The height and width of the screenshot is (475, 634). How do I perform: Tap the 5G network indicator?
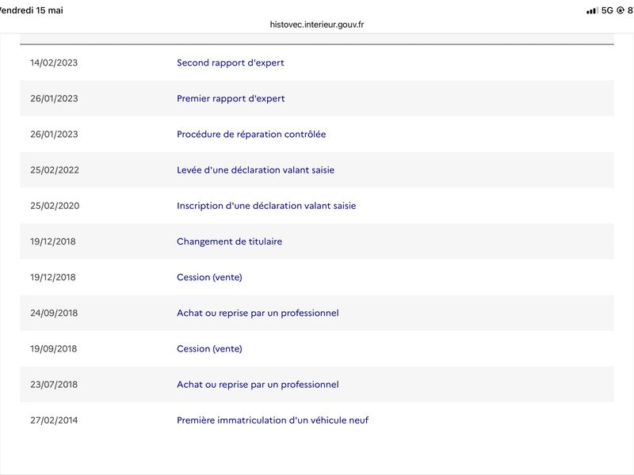pos(607,10)
